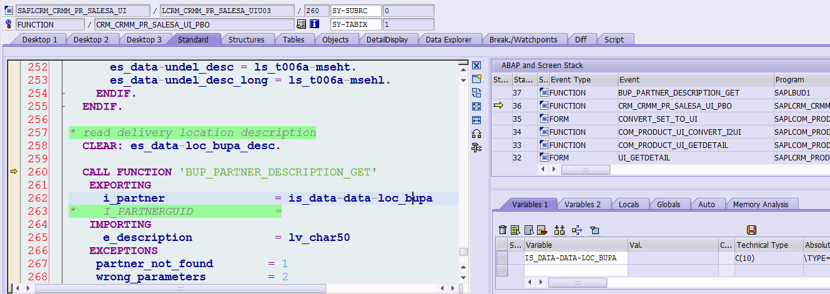This screenshot has height=294, width=830.
Task: Close the source tool via X icon
Action: (x=477, y=66)
